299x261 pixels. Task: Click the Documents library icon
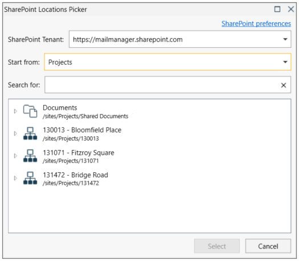pyautogui.click(x=30, y=111)
